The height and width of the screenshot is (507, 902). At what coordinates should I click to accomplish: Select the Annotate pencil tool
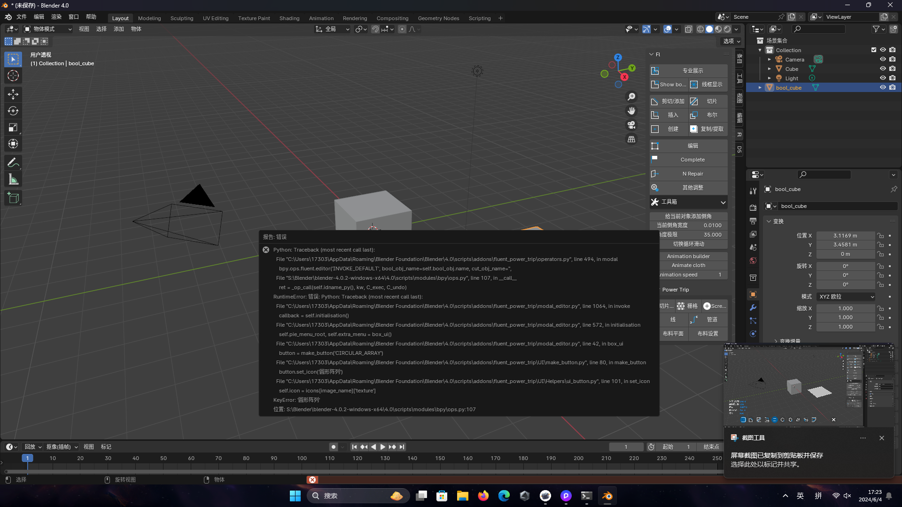(x=13, y=163)
